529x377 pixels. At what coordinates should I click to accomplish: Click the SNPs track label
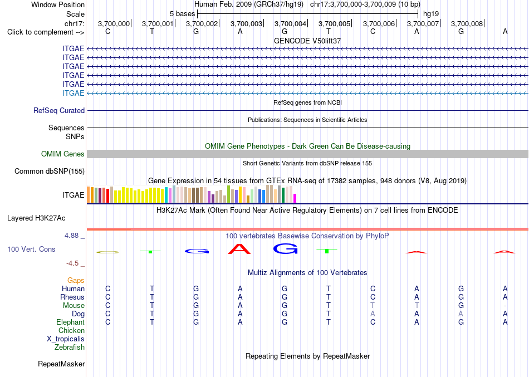(x=75, y=136)
